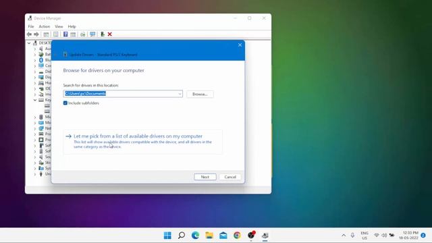Collapse the Keyboards category chevron
This screenshot has width=432, height=243.
35,100
